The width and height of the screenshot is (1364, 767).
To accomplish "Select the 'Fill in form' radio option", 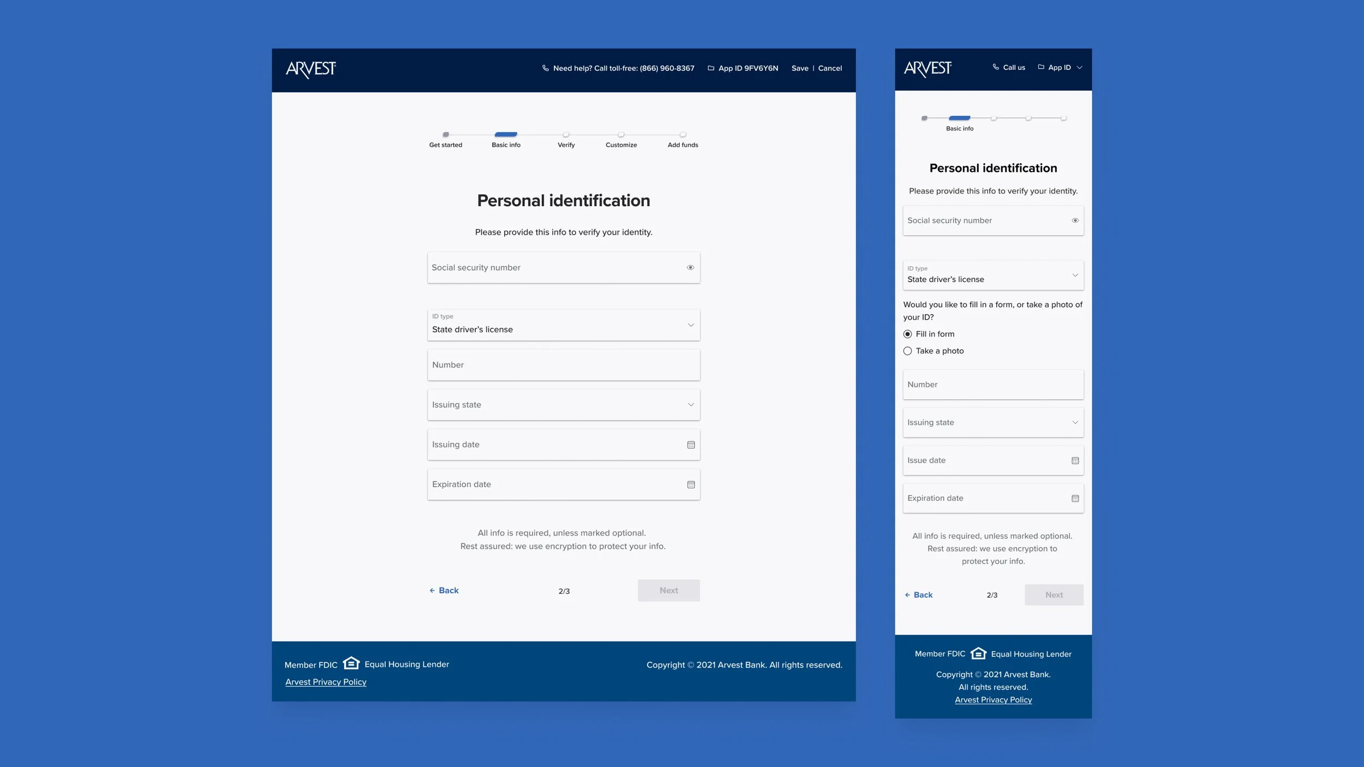I will pyautogui.click(x=907, y=334).
